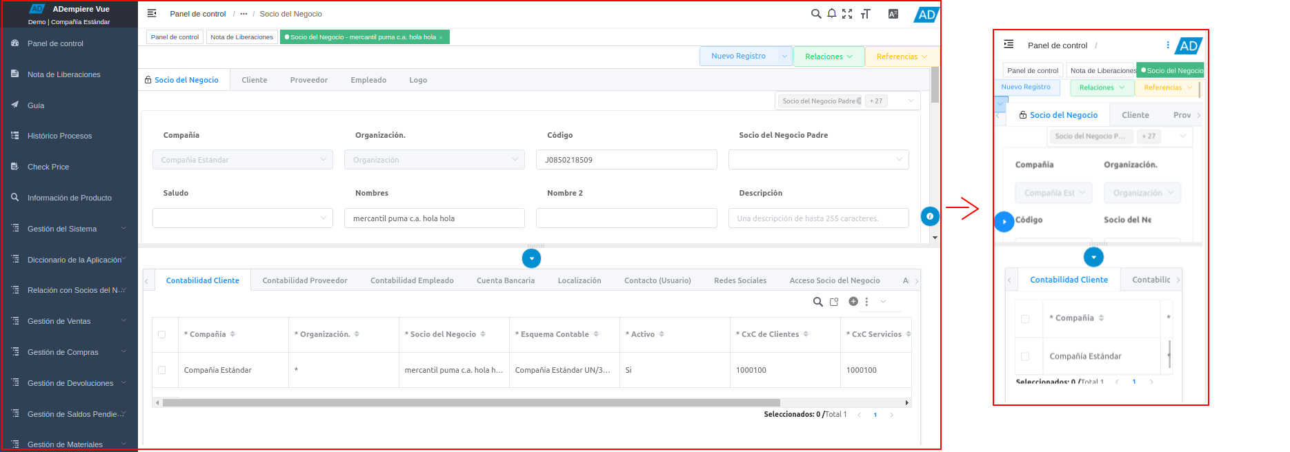Open Histórico Procesos from the sidebar
This screenshot has width=1290, height=452.
click(x=59, y=136)
